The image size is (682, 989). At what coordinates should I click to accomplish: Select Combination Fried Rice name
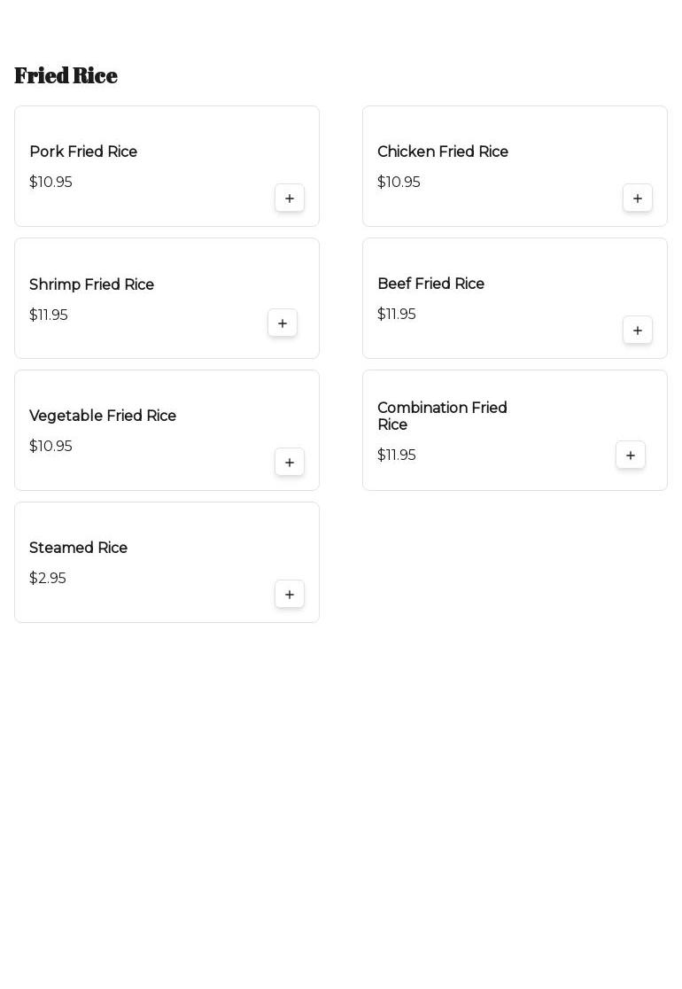click(442, 417)
